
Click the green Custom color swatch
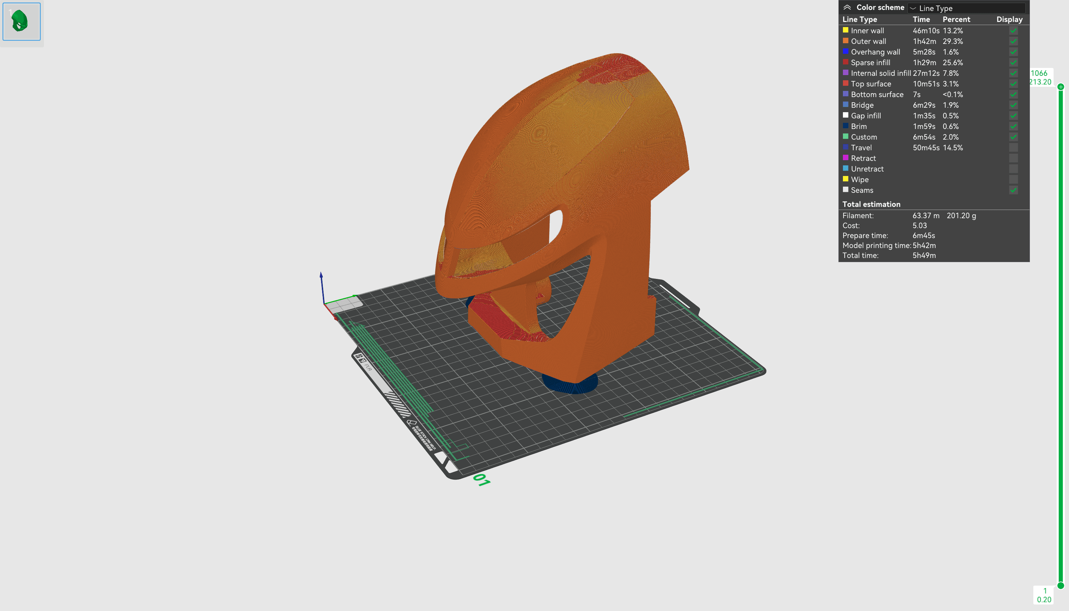point(845,137)
